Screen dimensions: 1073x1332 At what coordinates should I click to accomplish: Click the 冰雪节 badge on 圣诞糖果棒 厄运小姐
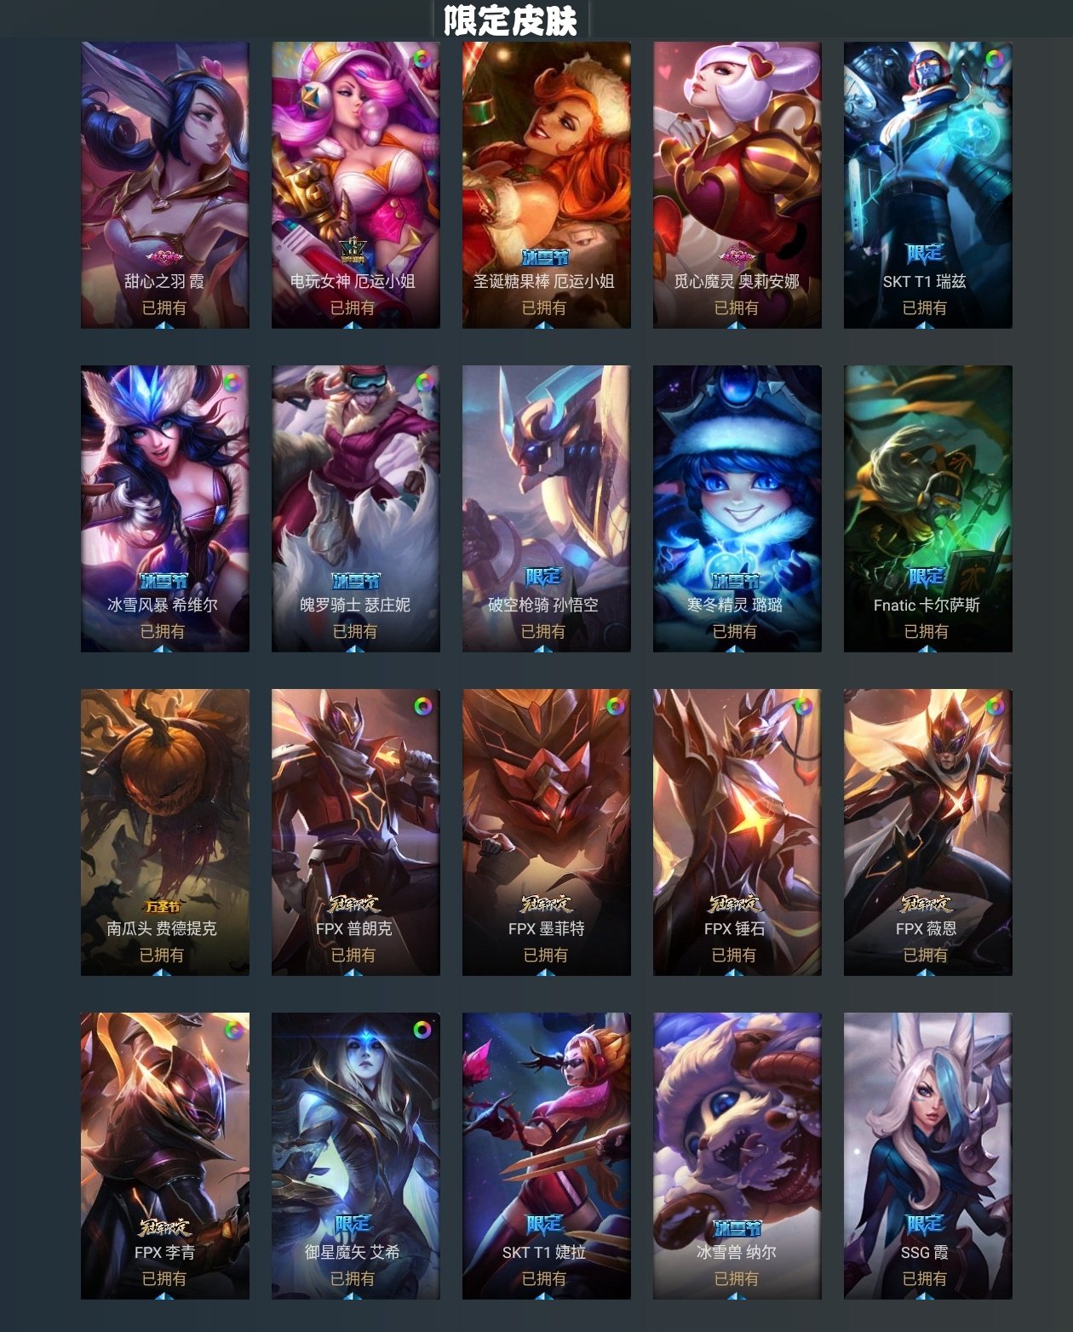pyautogui.click(x=545, y=257)
